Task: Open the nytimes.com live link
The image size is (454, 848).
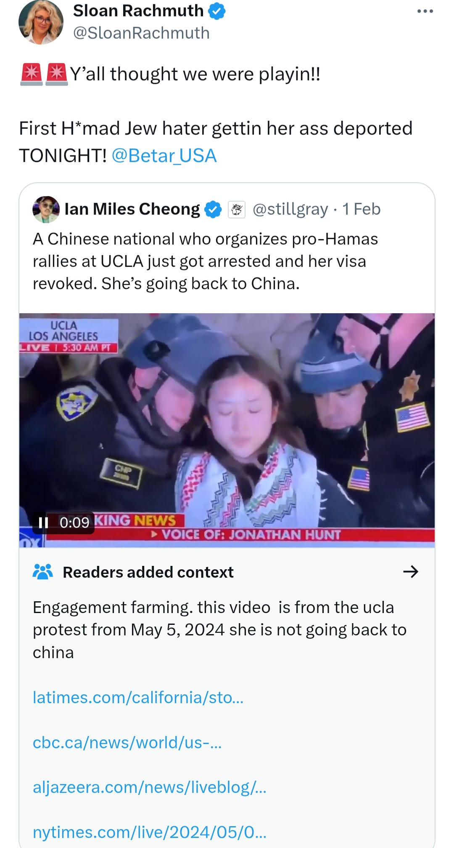Action: (x=150, y=832)
